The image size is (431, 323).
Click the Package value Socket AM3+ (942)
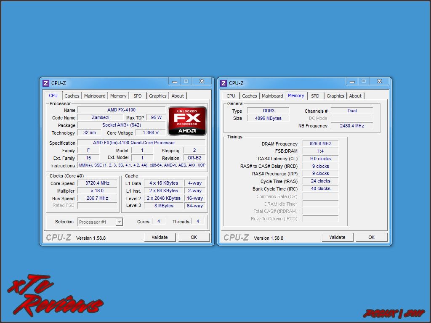122,125
